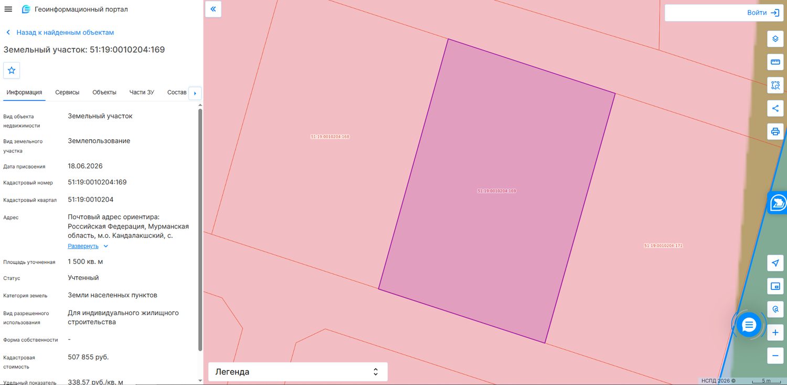Click the scrollbar down arrow in info panel
Image resolution: width=787 pixels, height=385 pixels.
click(x=200, y=380)
